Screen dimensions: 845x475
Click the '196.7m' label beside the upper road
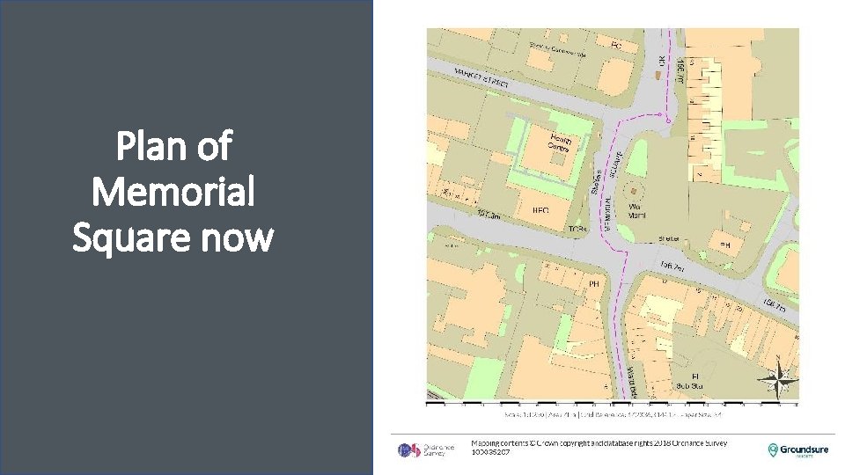[680, 71]
